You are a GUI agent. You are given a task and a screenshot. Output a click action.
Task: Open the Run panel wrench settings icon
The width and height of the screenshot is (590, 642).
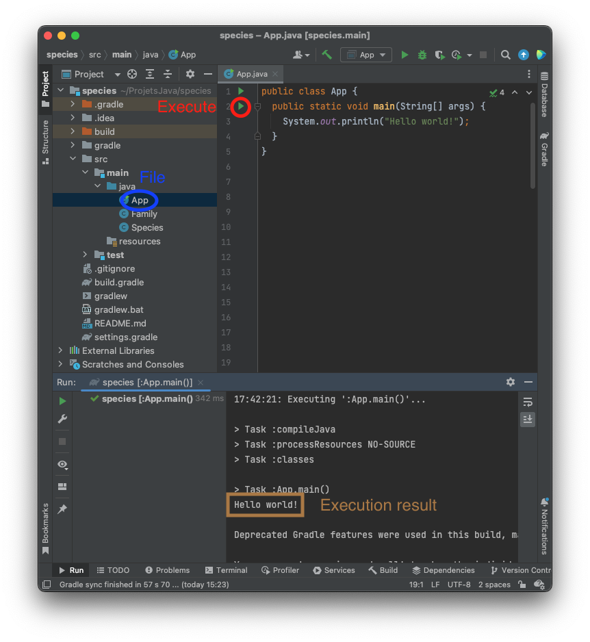pos(62,419)
